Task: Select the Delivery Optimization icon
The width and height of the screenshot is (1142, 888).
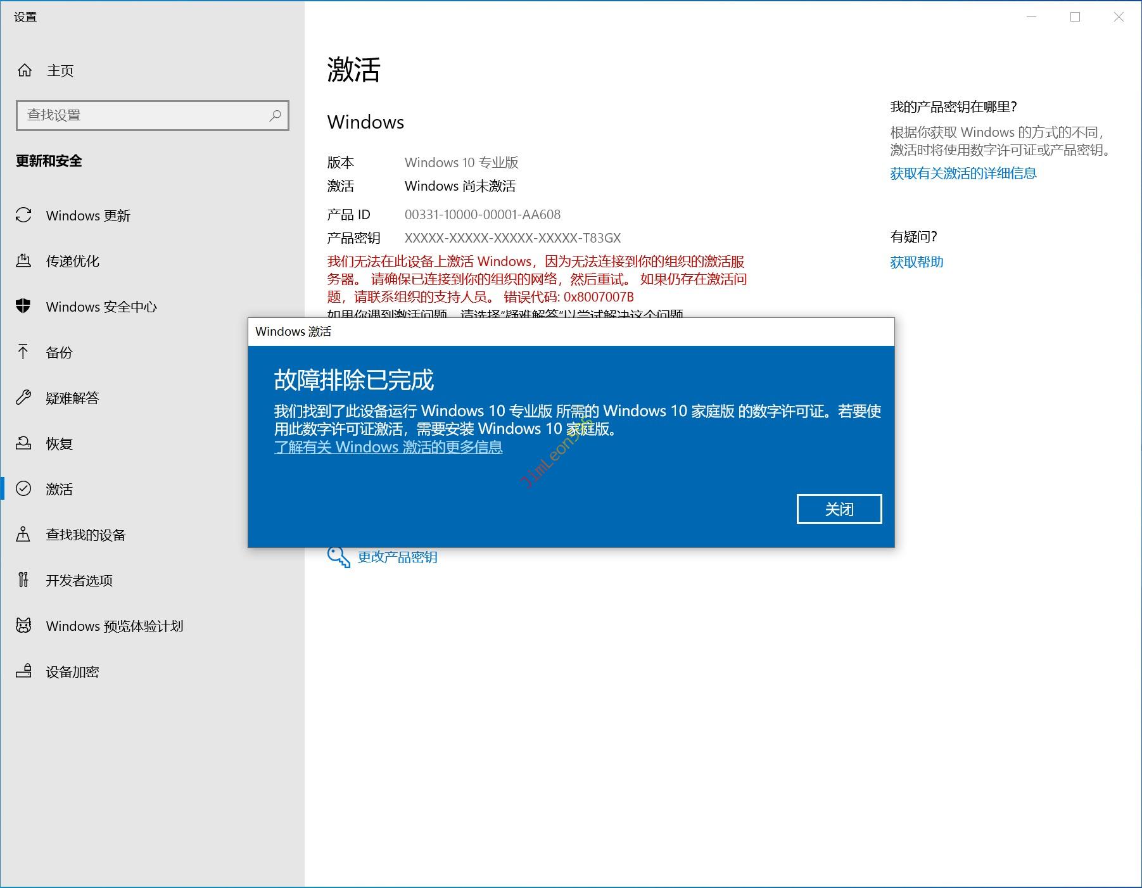Action: coord(23,261)
